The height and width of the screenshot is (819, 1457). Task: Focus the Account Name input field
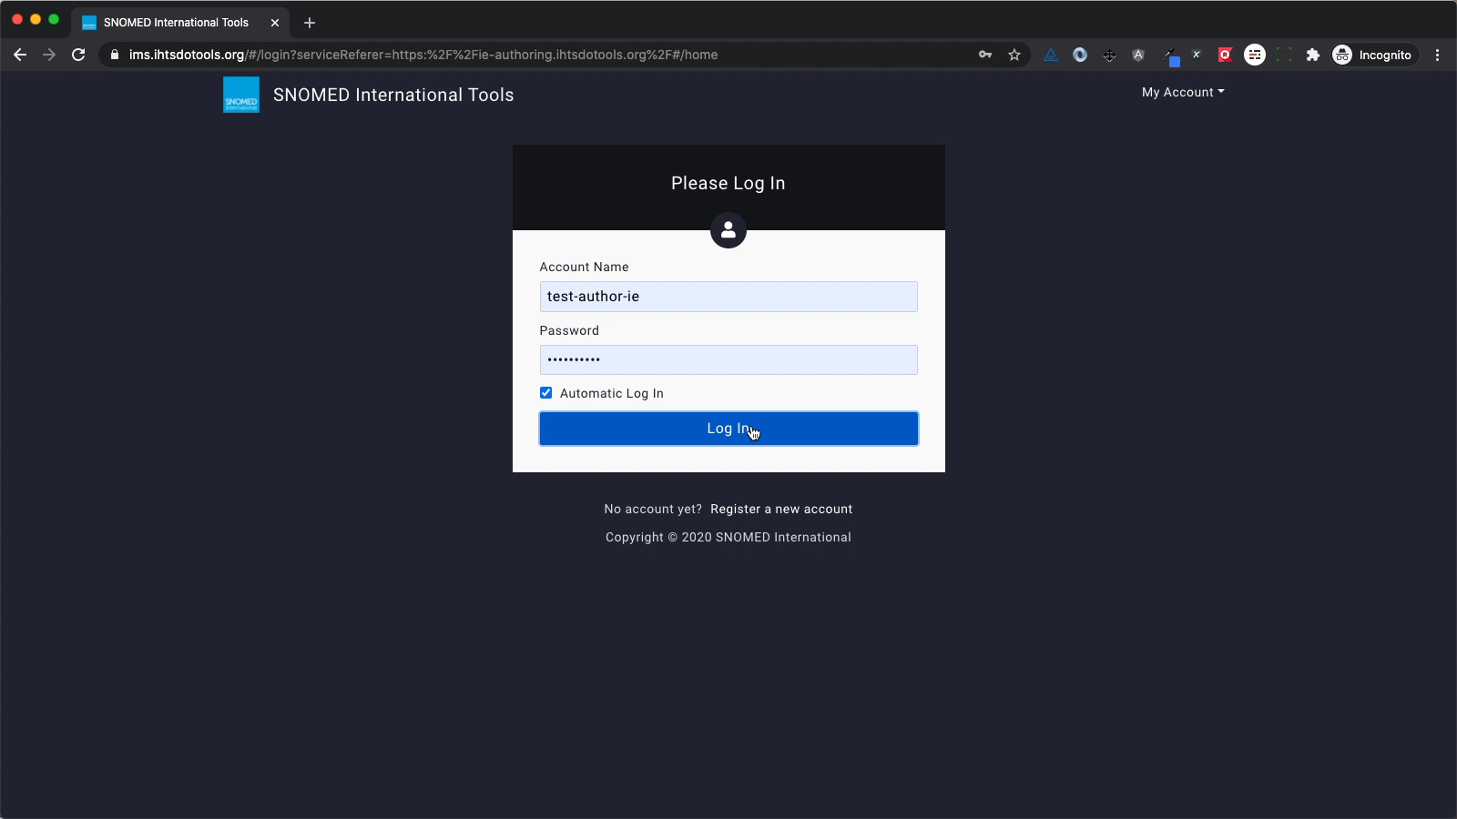pos(728,297)
